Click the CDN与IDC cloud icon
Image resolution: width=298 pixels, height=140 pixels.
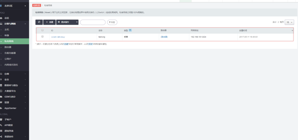pos(1,97)
